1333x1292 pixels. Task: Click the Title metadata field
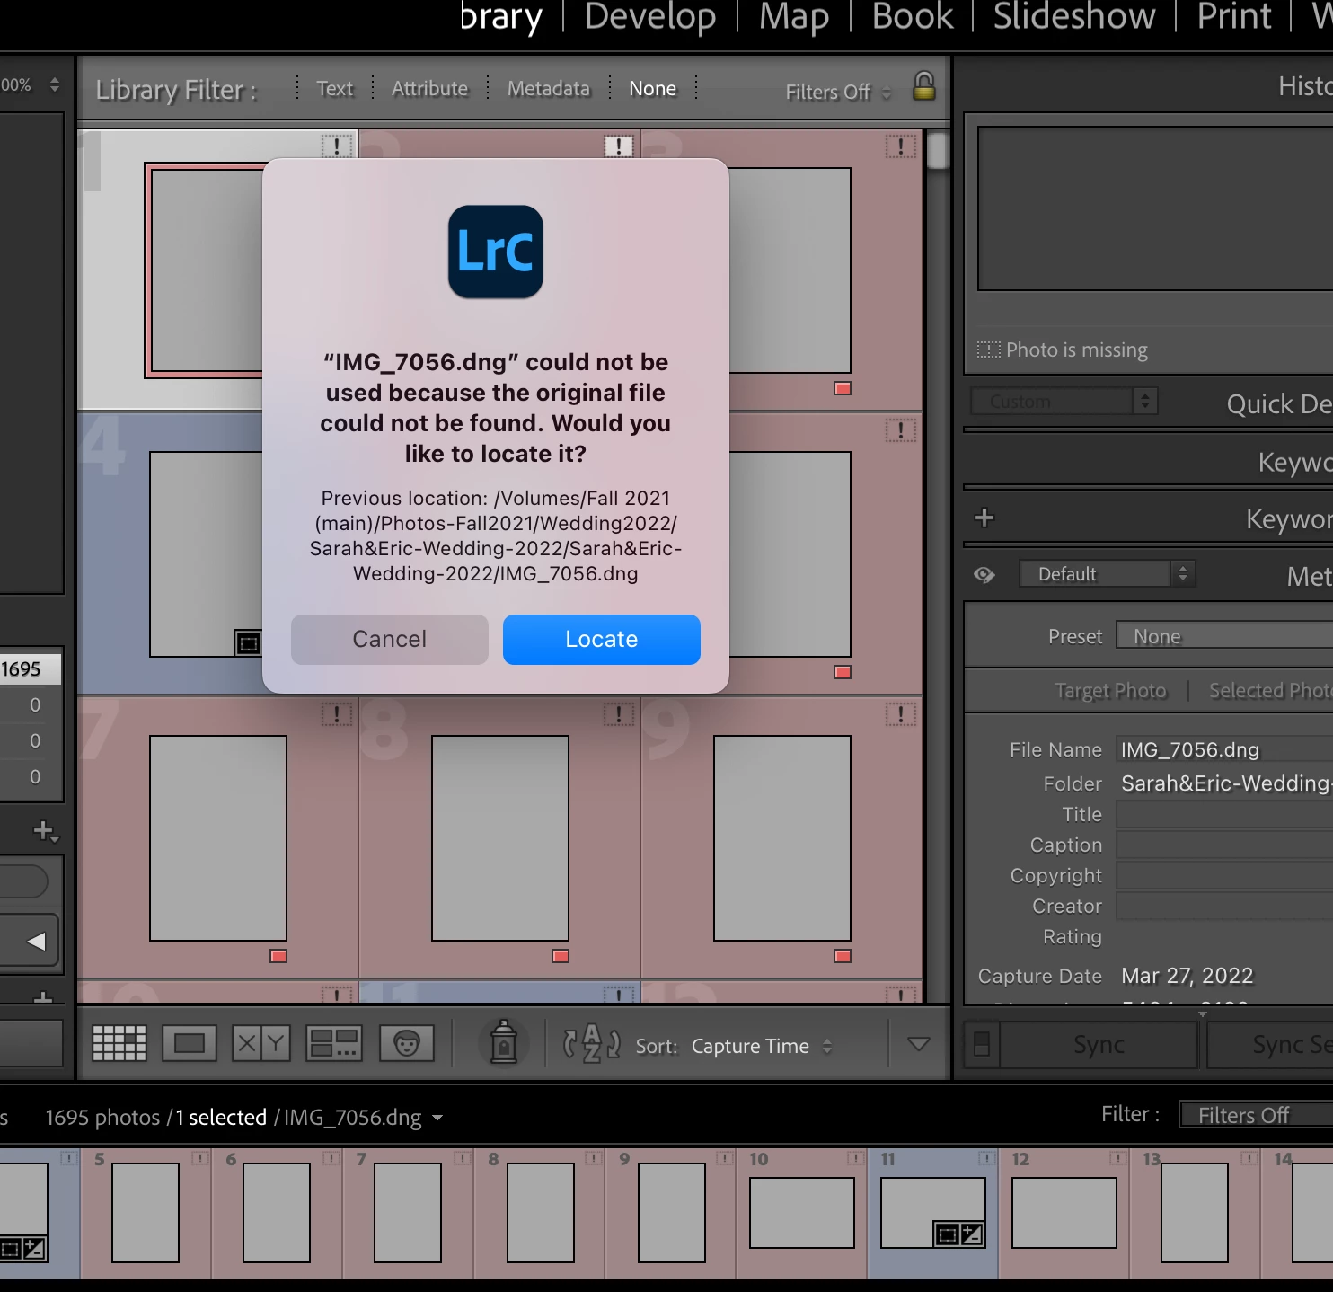[1224, 814]
